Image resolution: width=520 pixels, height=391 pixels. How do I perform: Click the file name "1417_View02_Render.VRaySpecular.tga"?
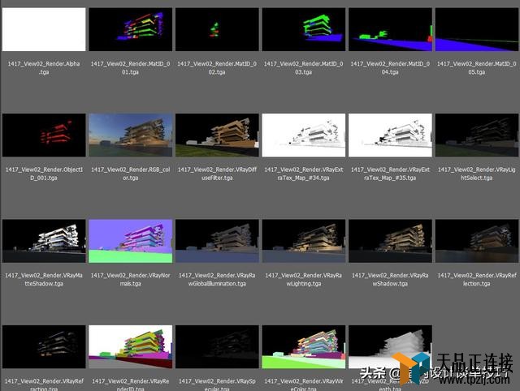point(217,385)
